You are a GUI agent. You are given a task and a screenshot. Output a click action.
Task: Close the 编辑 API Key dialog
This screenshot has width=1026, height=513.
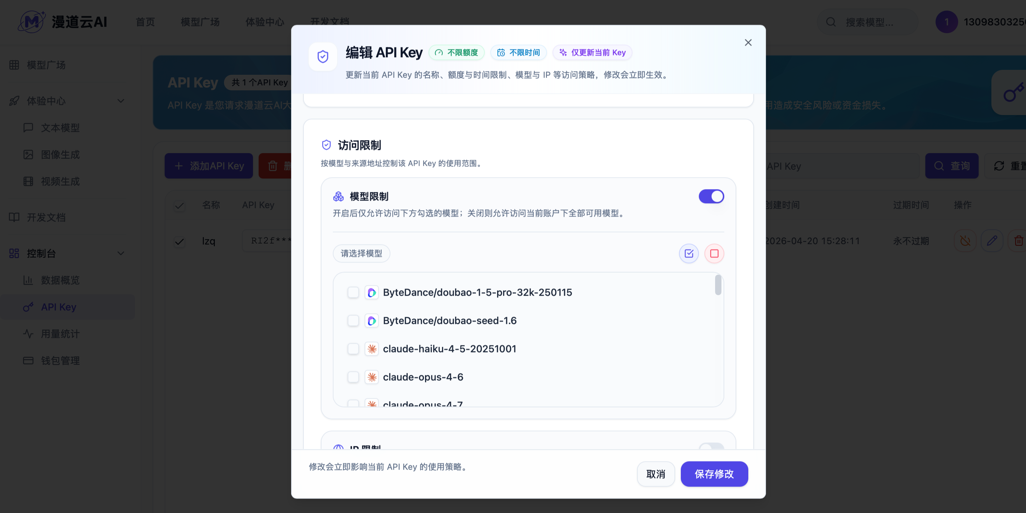point(748,43)
